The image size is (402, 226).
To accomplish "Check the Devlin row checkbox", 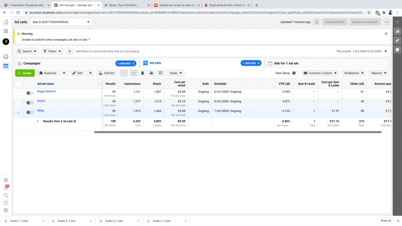I will tap(18, 103).
